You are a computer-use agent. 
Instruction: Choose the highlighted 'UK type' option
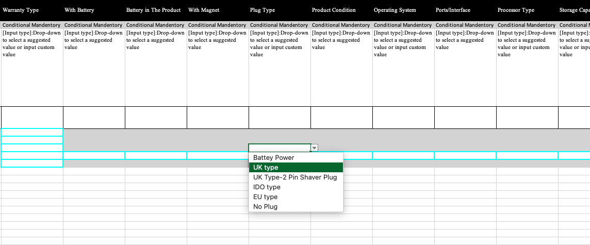click(266, 168)
